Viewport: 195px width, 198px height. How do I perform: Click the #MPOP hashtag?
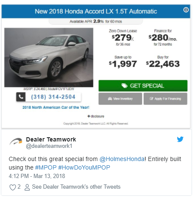pyautogui.click(x=46, y=167)
